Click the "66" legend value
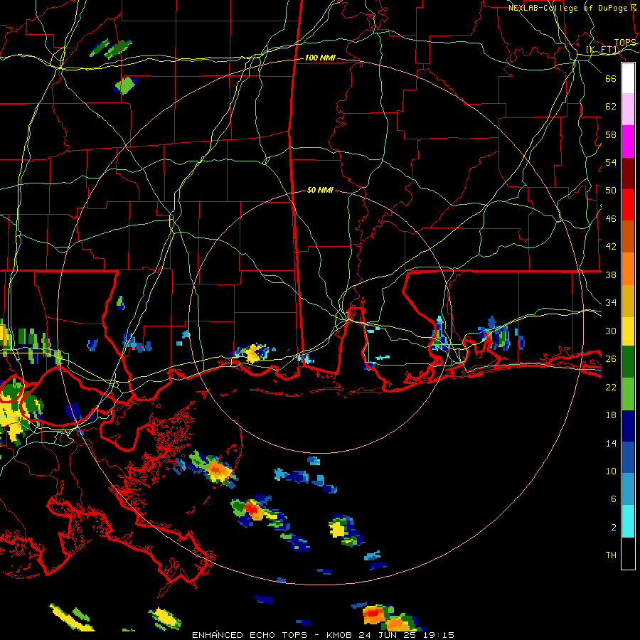The height and width of the screenshot is (640, 640). click(x=611, y=78)
